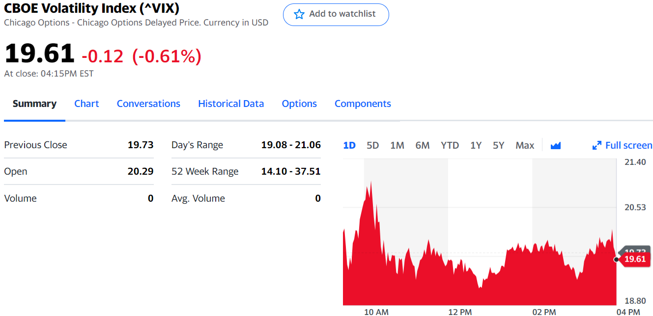Switch to the Chart tab
This screenshot has height=316, width=653.
pos(86,104)
